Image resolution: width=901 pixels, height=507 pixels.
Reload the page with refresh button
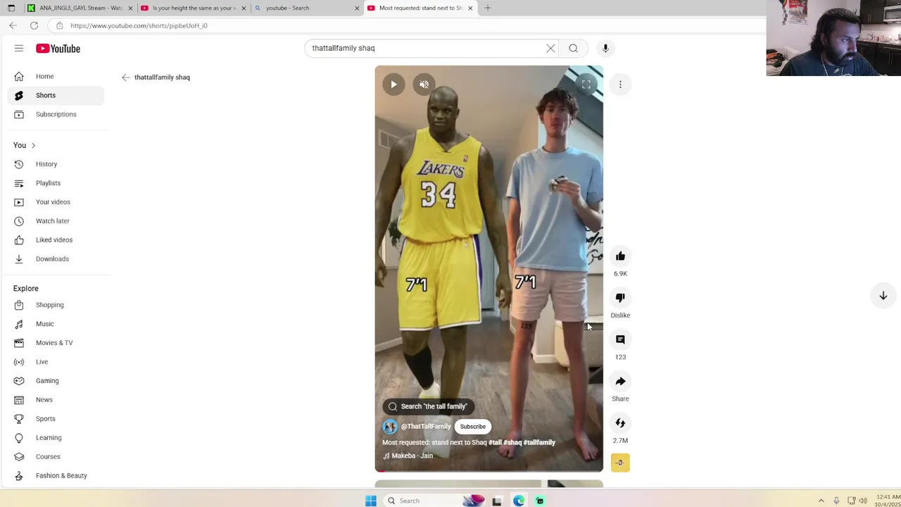point(34,25)
